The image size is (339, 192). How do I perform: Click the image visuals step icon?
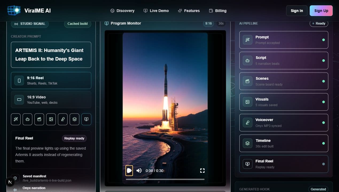pyautogui.click(x=51, y=119)
